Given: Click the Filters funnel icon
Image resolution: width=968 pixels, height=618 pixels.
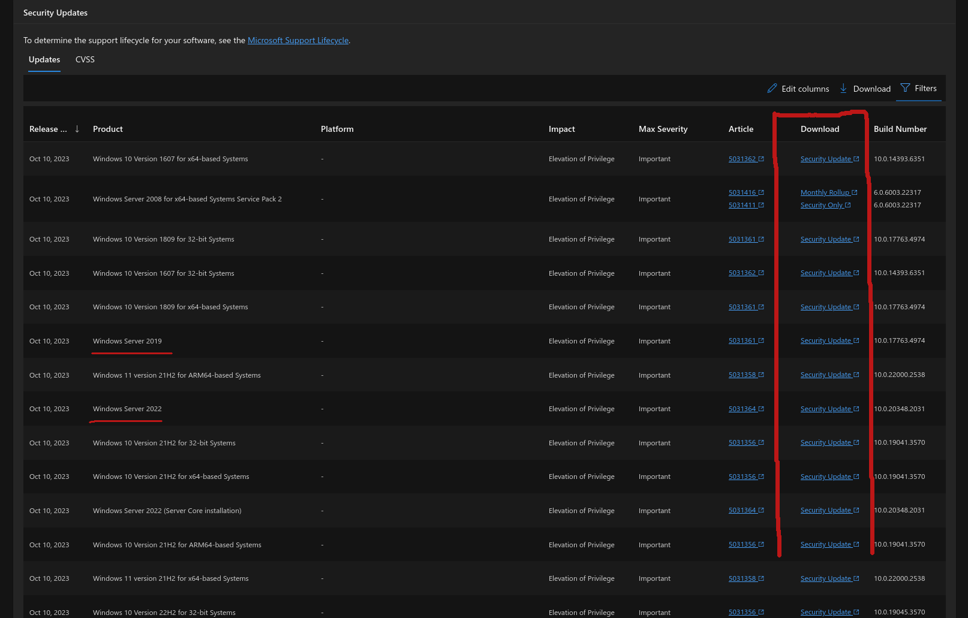Looking at the screenshot, I should 905,88.
